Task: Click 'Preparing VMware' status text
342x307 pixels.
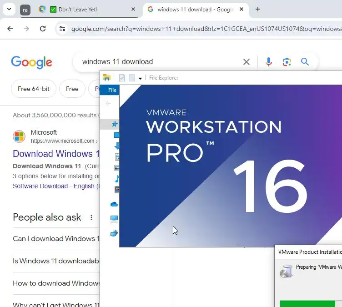Action: pyautogui.click(x=319, y=267)
